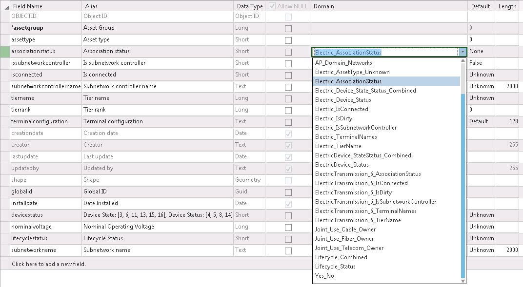The width and height of the screenshot is (523, 287).
Task: Select all rows via table corner triangle
Action: [x=7, y=7]
